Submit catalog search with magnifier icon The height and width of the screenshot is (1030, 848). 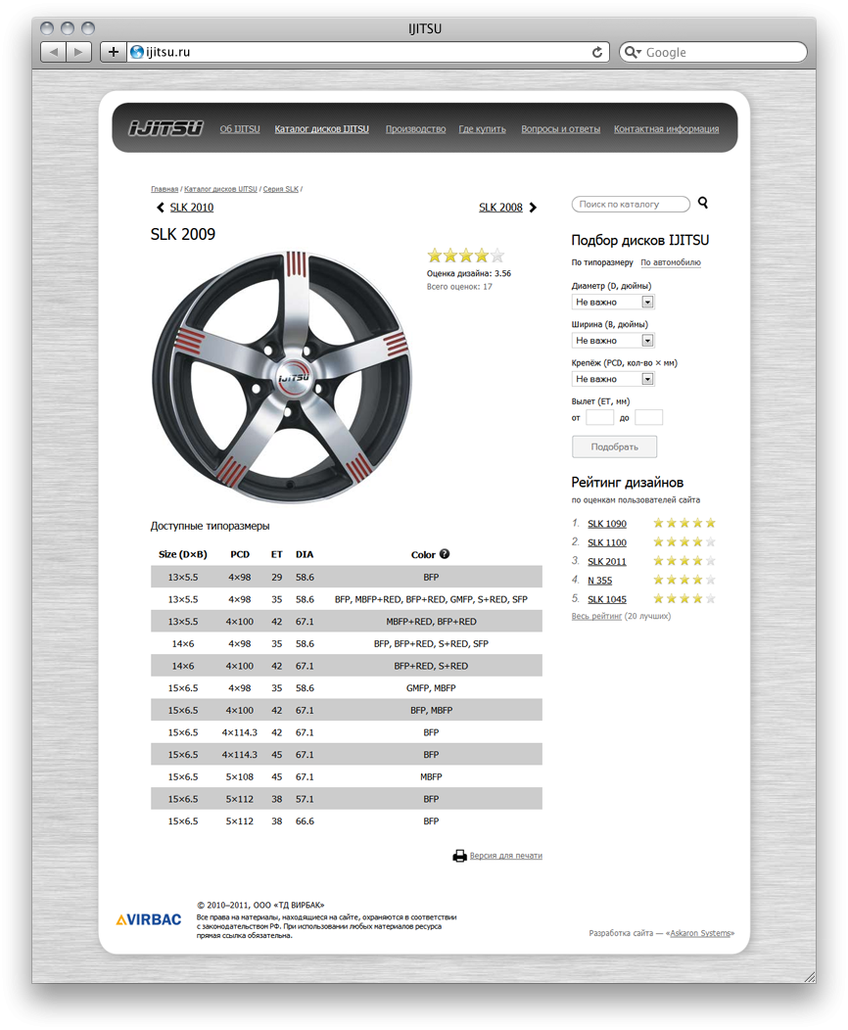[703, 203]
